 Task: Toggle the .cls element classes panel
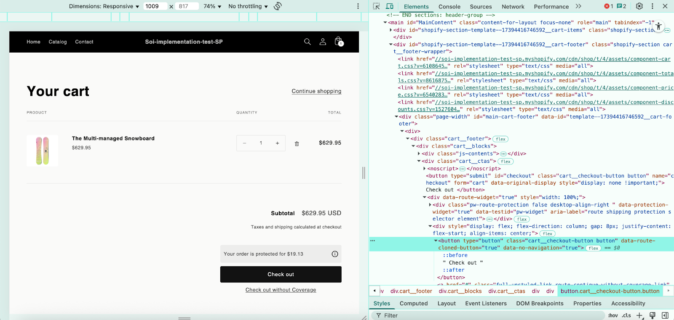click(627, 315)
